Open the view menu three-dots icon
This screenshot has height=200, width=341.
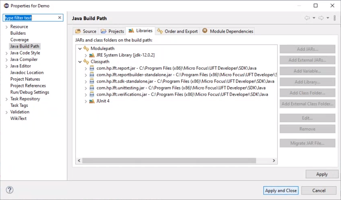coord(335,18)
